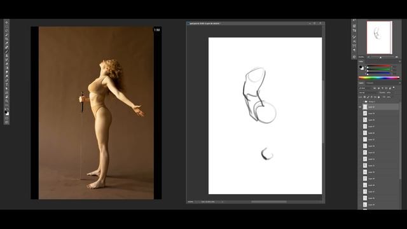Lock layer position
This screenshot has height=229, width=407.
coord(371,97)
